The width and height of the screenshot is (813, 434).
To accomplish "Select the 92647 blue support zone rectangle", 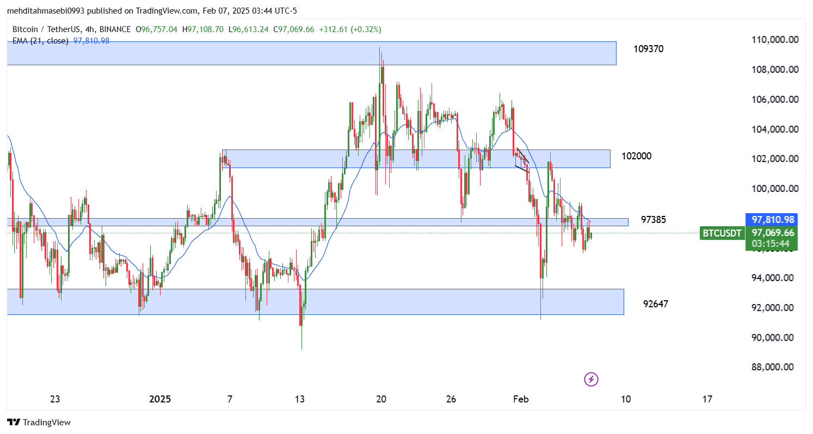I will (x=315, y=301).
